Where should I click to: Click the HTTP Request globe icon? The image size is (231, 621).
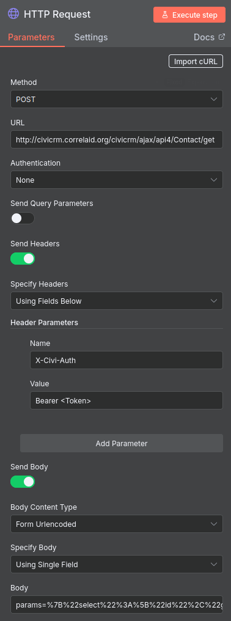tap(13, 14)
